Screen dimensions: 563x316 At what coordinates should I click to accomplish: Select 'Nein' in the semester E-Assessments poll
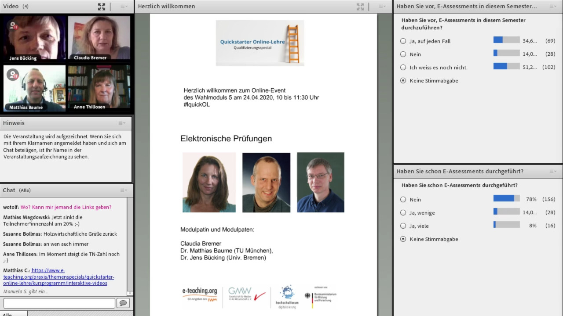(403, 54)
